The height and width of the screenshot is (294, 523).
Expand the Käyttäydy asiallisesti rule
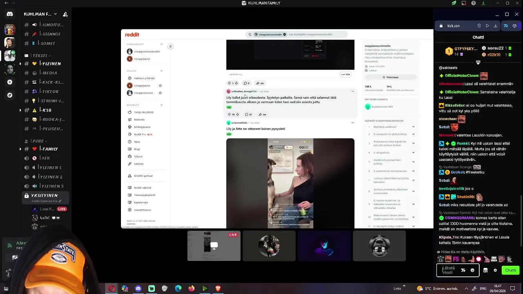391,127
